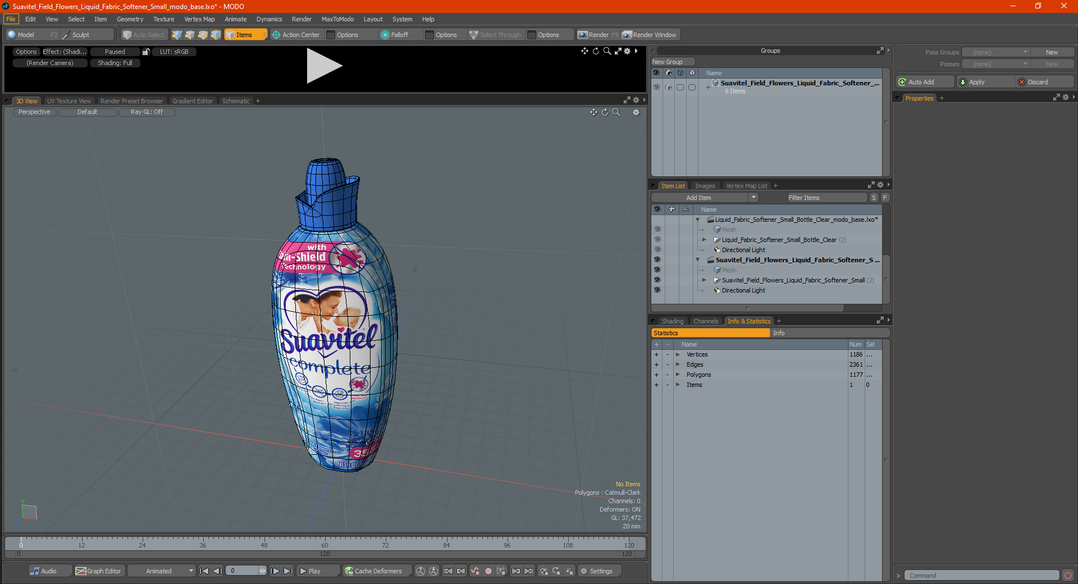Click the Discard button
1078x584 pixels.
pyautogui.click(x=1044, y=82)
